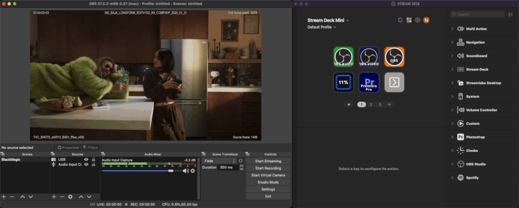The image size is (519, 208).
Task: Select the BlackMagic scene
Action: [x=25, y=159]
